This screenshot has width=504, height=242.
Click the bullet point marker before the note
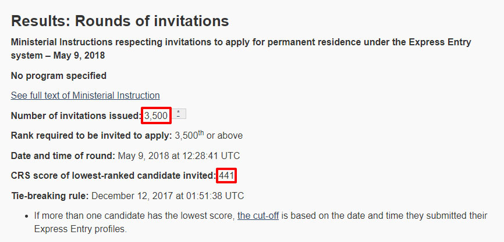(27, 216)
